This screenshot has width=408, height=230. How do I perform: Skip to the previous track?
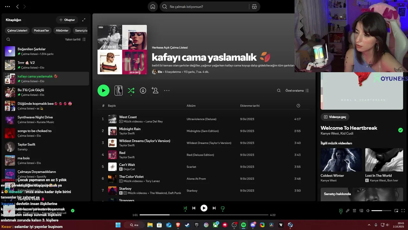coord(193,208)
